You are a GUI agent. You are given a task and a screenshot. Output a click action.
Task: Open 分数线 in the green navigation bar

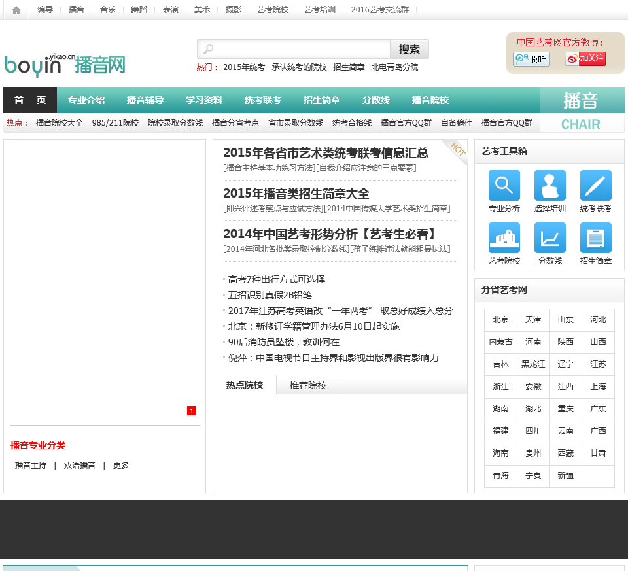[x=376, y=100]
